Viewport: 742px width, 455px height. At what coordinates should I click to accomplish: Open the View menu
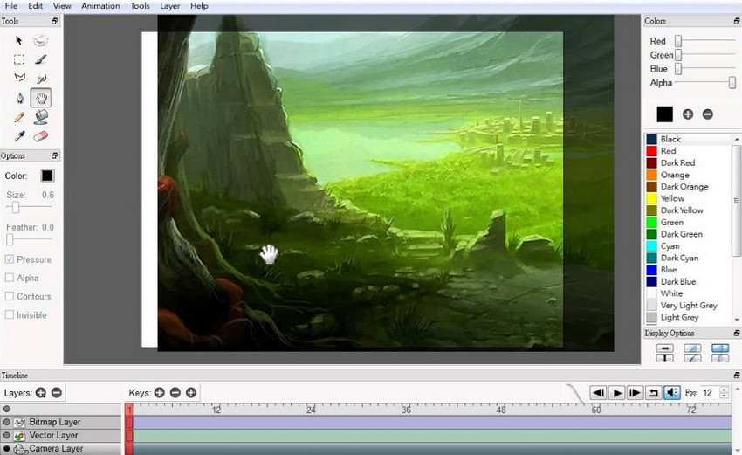click(62, 6)
